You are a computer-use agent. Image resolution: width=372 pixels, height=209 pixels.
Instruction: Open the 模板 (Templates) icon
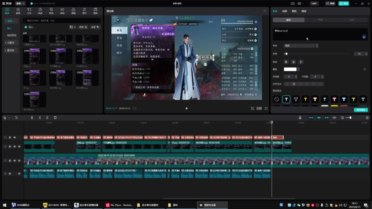95,11
